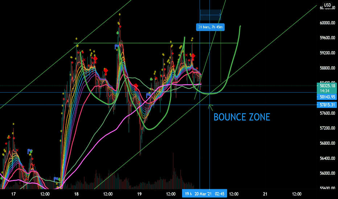Screen dimensions: 338x199
Task: Click the 56400.00 price axis label
Action: click(x=327, y=158)
